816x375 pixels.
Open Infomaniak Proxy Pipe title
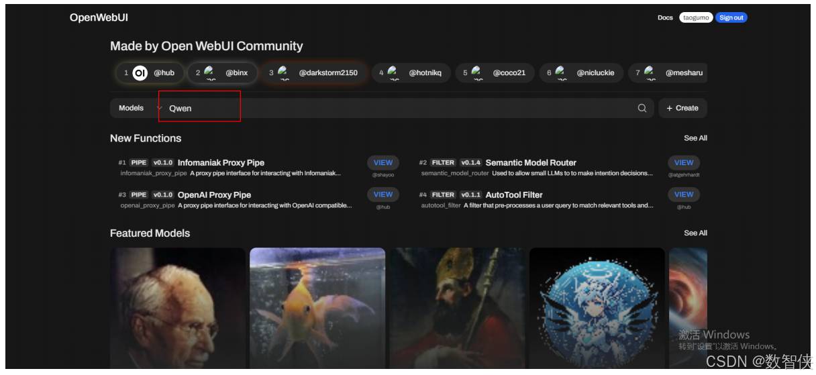click(221, 162)
